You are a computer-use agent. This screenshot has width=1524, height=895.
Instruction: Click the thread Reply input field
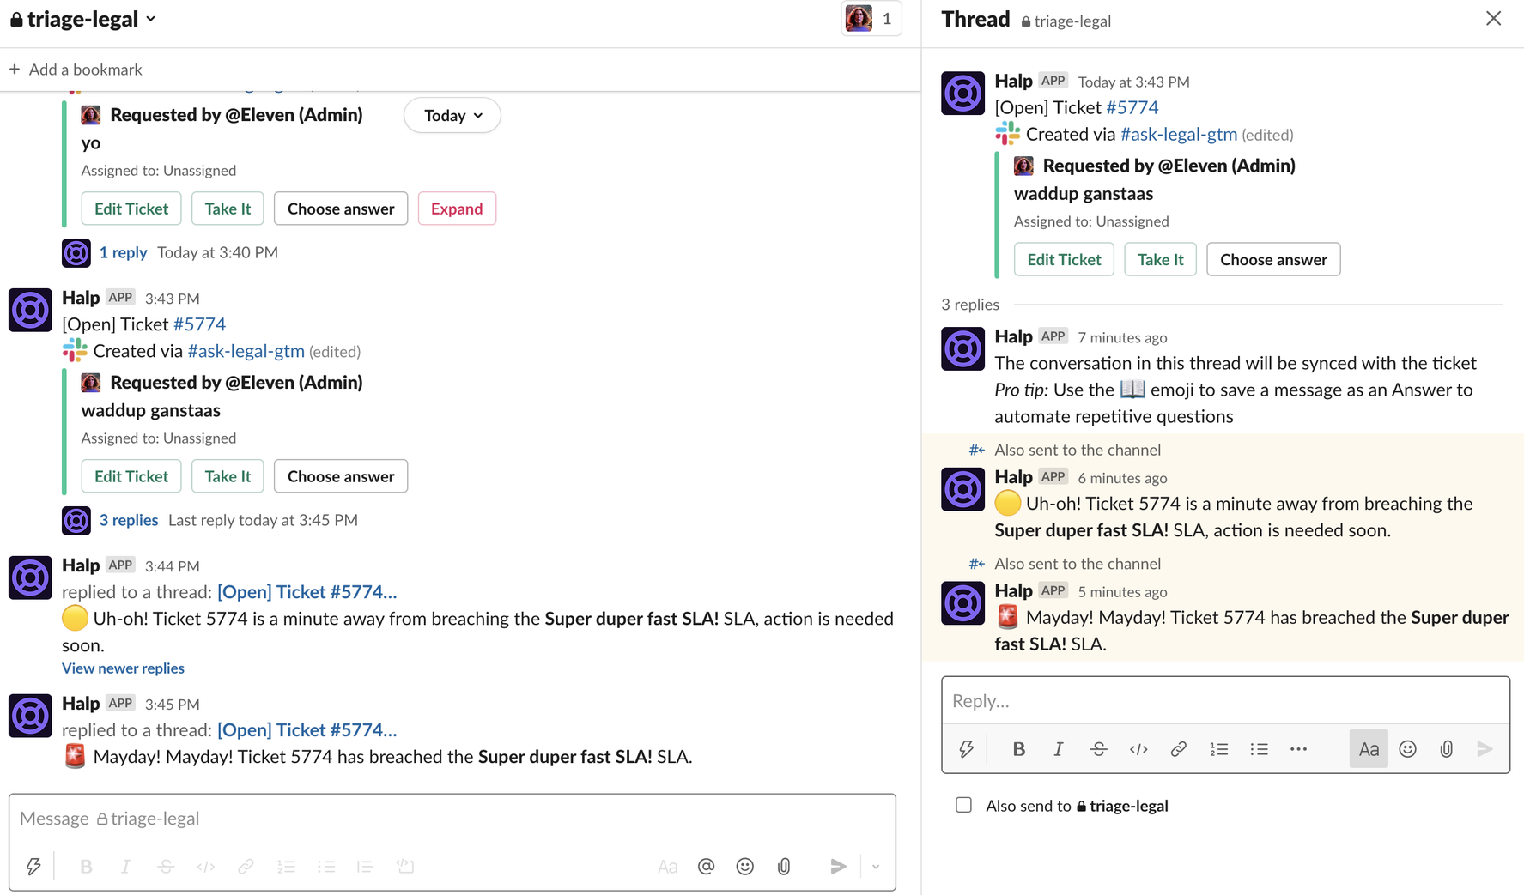pos(1225,701)
